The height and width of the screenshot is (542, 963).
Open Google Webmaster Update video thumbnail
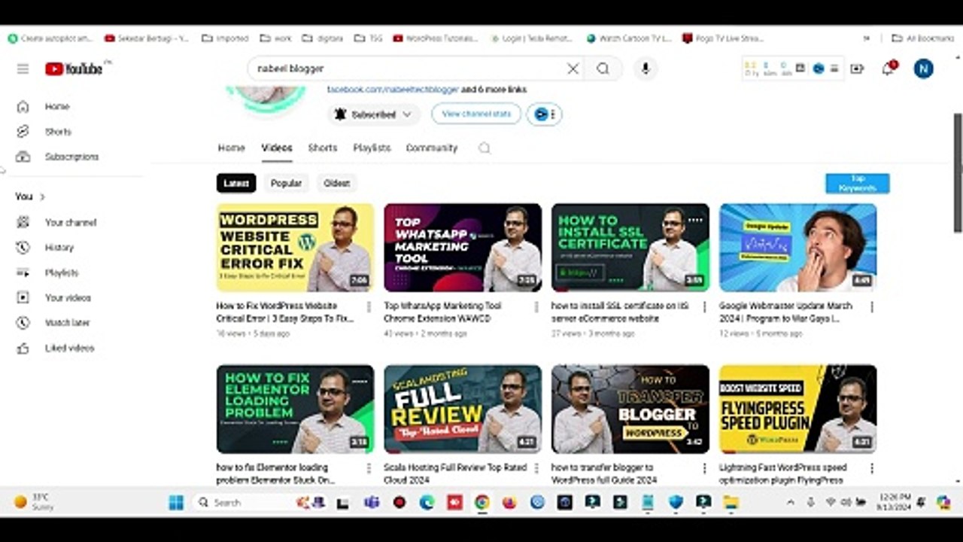(797, 248)
